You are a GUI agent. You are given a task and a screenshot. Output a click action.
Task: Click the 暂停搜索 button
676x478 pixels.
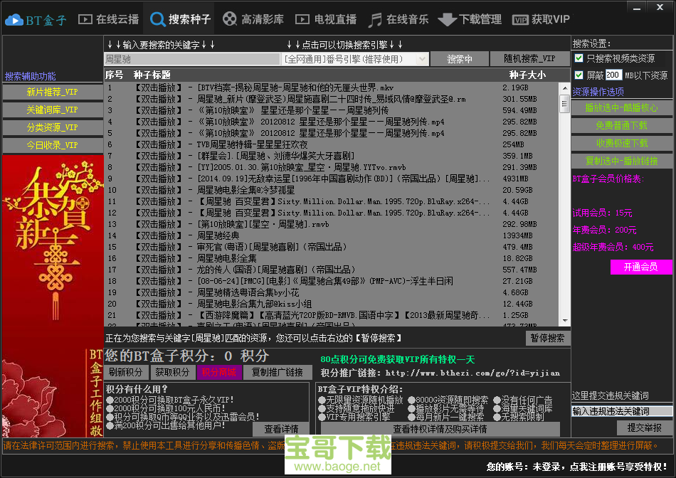click(x=547, y=339)
